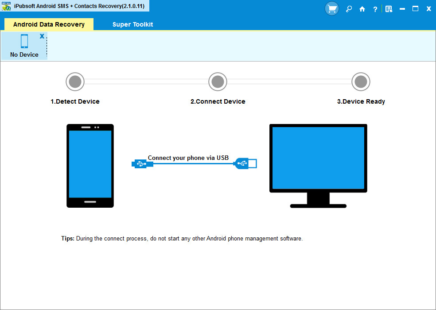Click the 2.Connect Device step circle
The height and width of the screenshot is (310, 436).
coord(218,82)
